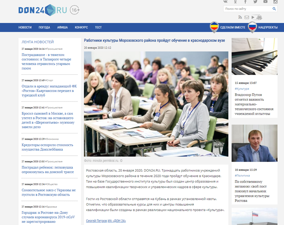Click the 16+ age rating badge
284x225 pixels.
(x=75, y=10)
